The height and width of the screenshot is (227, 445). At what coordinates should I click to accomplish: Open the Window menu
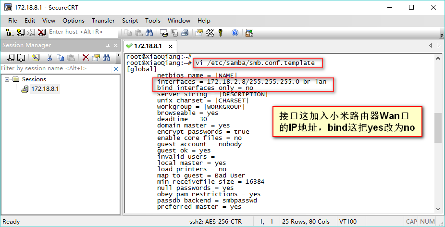point(179,21)
